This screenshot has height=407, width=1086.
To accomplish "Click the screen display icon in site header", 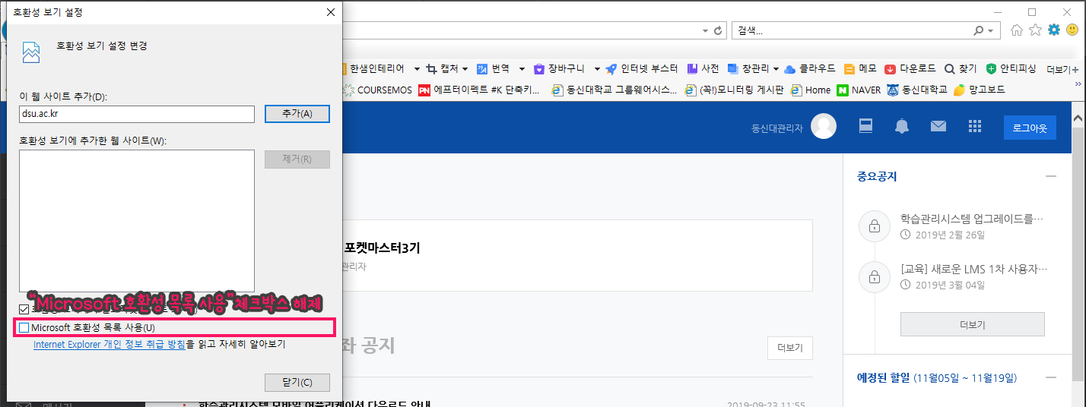I will (865, 126).
